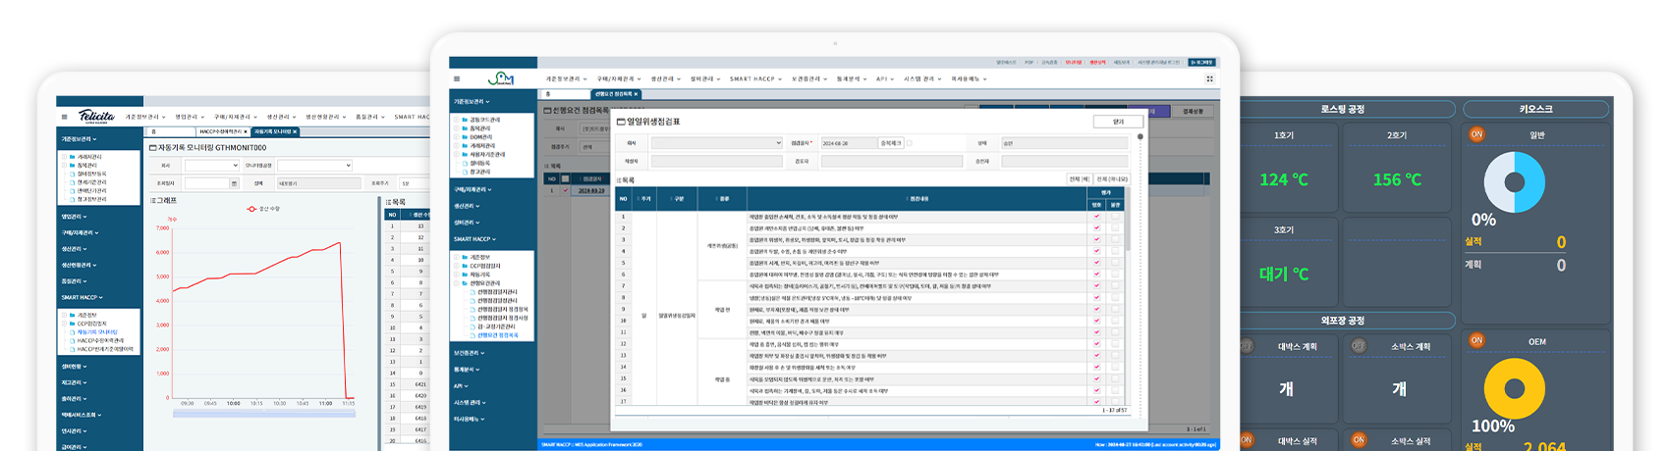Toggle the 일반 ON switch in kiosk panel
The height and width of the screenshot is (451, 1670).
(1476, 134)
